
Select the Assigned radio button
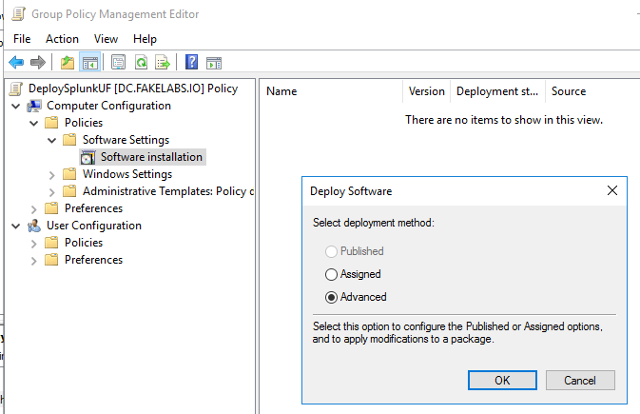tap(331, 274)
